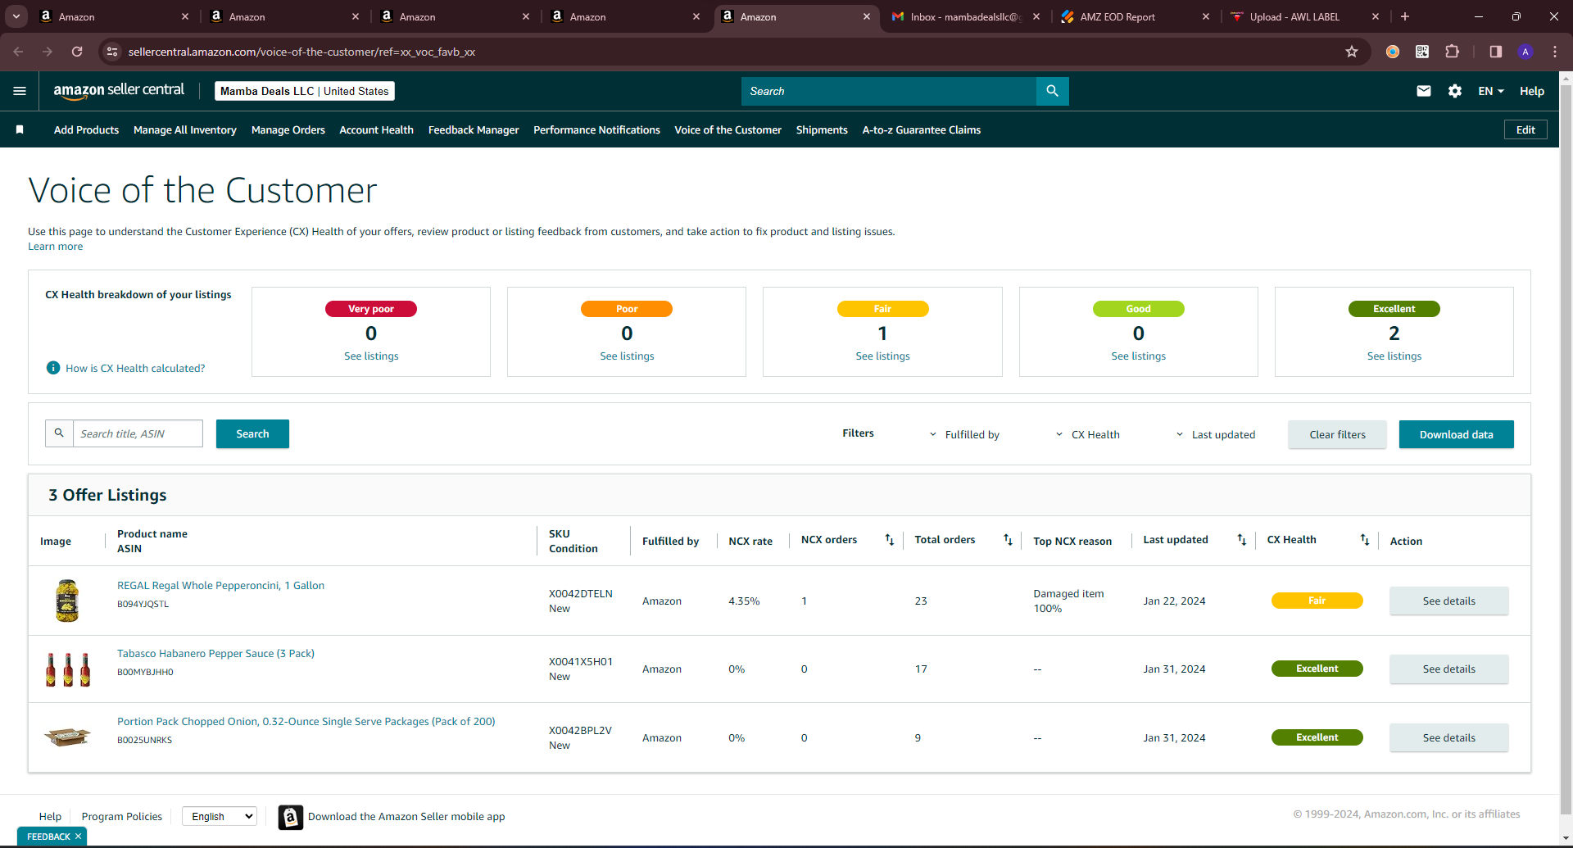Image resolution: width=1573 pixels, height=848 pixels.
Task: Open messages envelope icon
Action: pyautogui.click(x=1424, y=91)
